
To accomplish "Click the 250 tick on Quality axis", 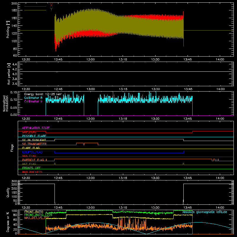I will tap(14, 185).
